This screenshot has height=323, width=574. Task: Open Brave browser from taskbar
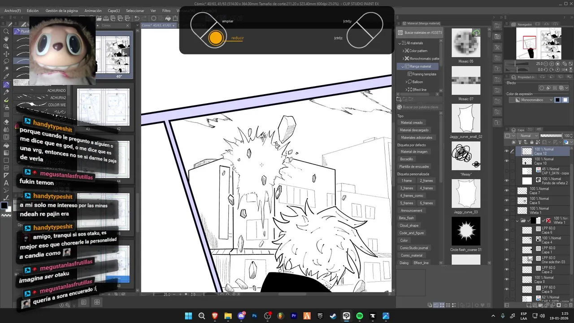point(215,316)
